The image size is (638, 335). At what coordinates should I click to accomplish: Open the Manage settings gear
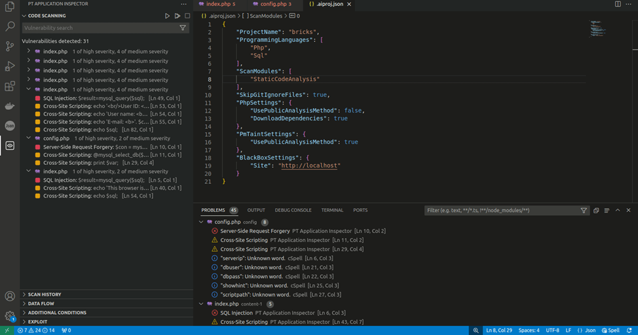pyautogui.click(x=10, y=316)
